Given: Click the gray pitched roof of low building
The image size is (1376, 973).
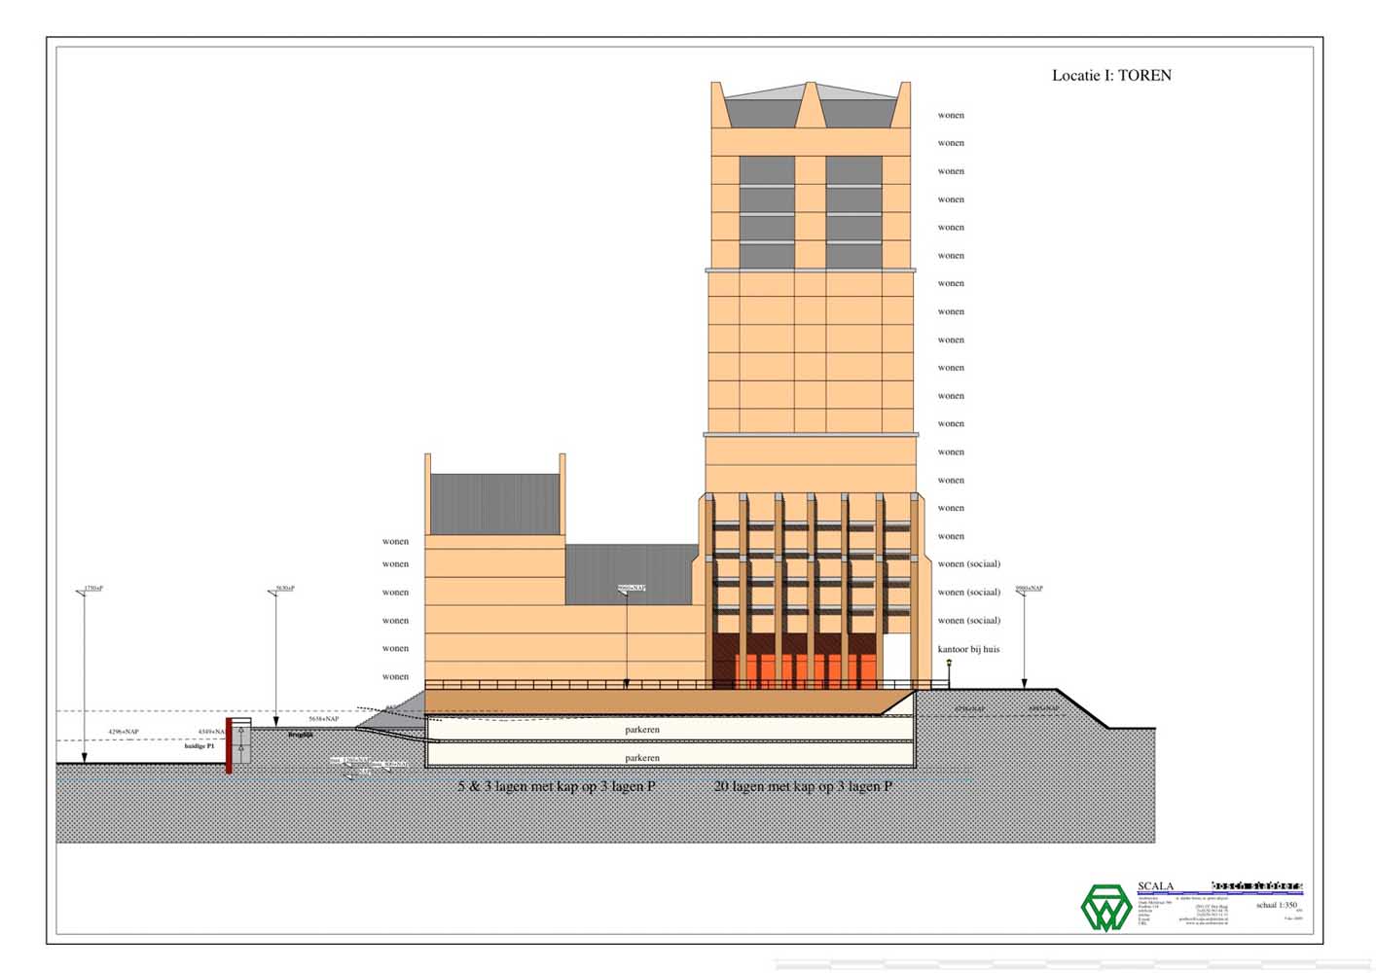Looking at the screenshot, I should (x=495, y=503).
